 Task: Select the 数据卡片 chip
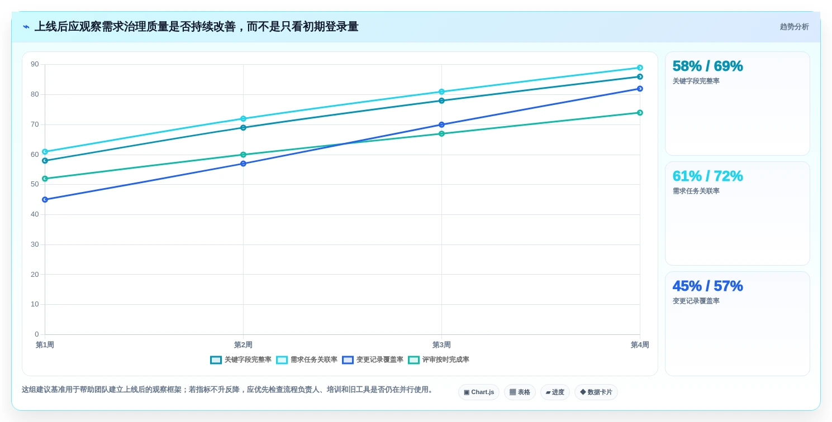596,392
